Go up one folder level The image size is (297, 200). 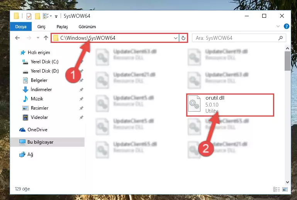click(x=46, y=38)
